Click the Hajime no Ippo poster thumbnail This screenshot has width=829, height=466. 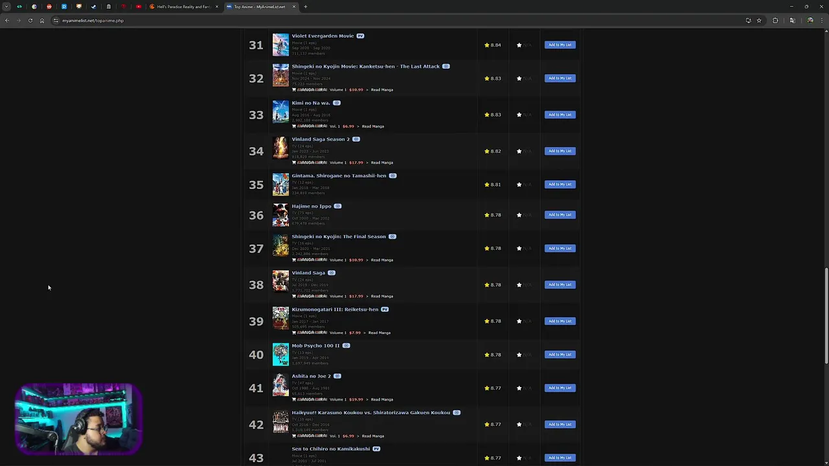click(x=280, y=215)
